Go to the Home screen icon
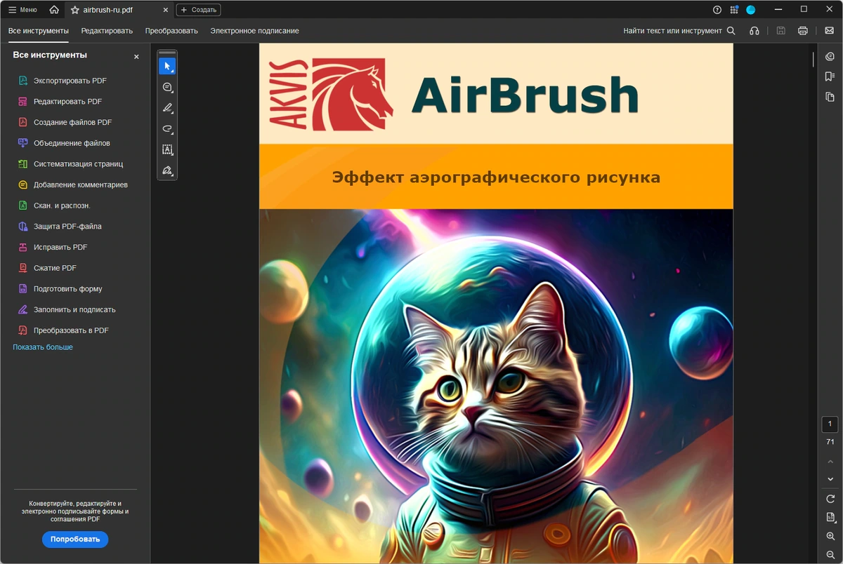The image size is (843, 564). pyautogui.click(x=54, y=10)
